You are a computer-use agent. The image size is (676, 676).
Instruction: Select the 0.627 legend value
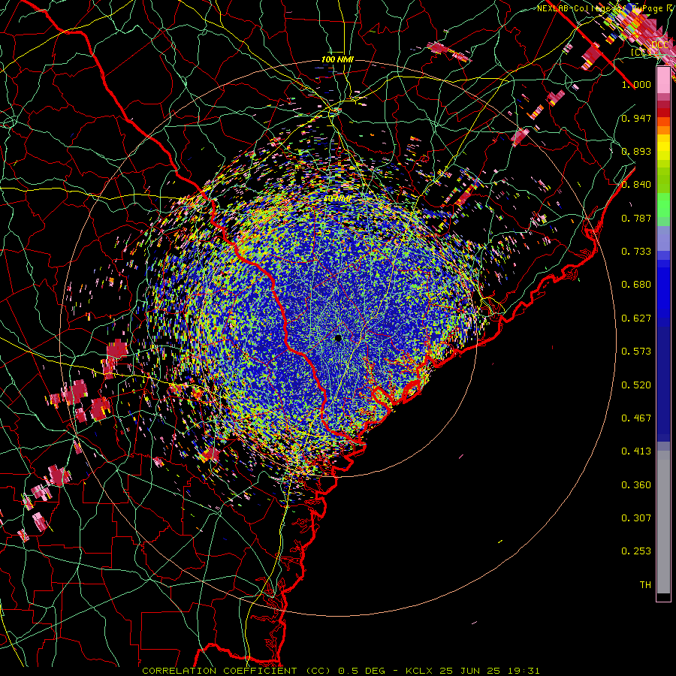point(636,318)
